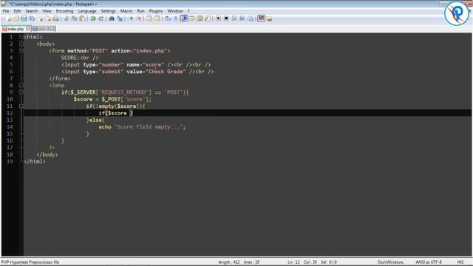Click 'Dos\Windows' in the status bar
This screenshot has height=266, width=473.
pos(390,262)
